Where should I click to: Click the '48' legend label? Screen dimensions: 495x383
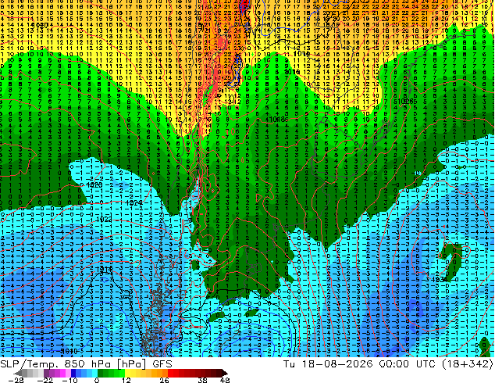(225, 380)
